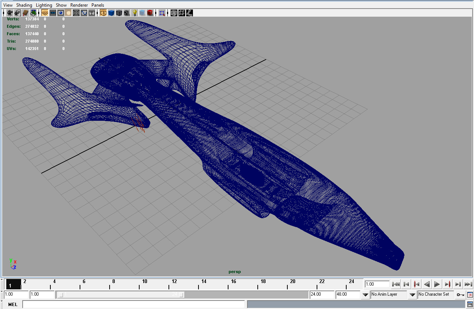The image size is (474, 309).
Task: Click the image plane icon
Action: pos(33,13)
